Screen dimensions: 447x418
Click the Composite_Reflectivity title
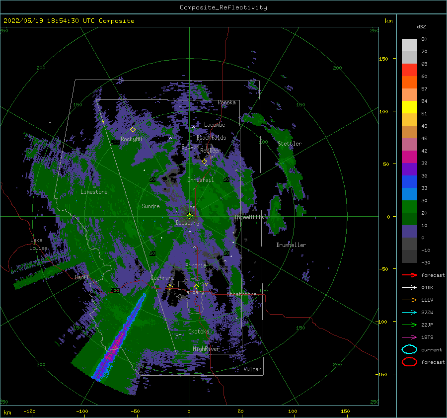[x=223, y=7]
